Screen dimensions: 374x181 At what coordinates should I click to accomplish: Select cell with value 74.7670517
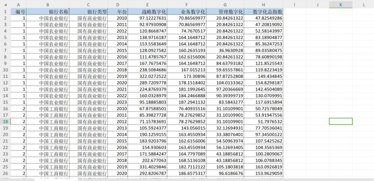(187, 31)
